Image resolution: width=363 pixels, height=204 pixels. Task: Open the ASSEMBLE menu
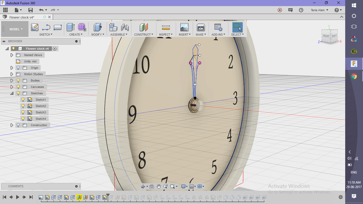click(119, 35)
